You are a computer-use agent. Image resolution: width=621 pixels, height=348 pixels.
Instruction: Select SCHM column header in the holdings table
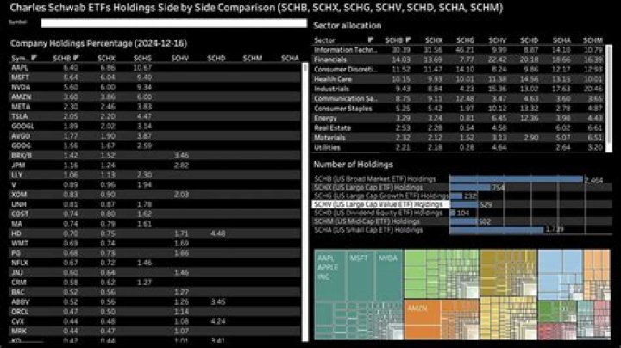pos(253,58)
